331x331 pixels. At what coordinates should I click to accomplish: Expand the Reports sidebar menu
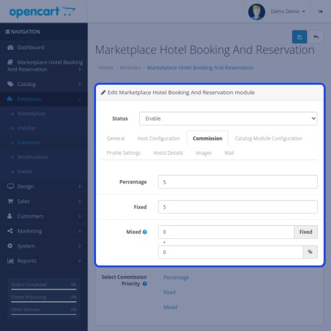pyautogui.click(x=44, y=261)
